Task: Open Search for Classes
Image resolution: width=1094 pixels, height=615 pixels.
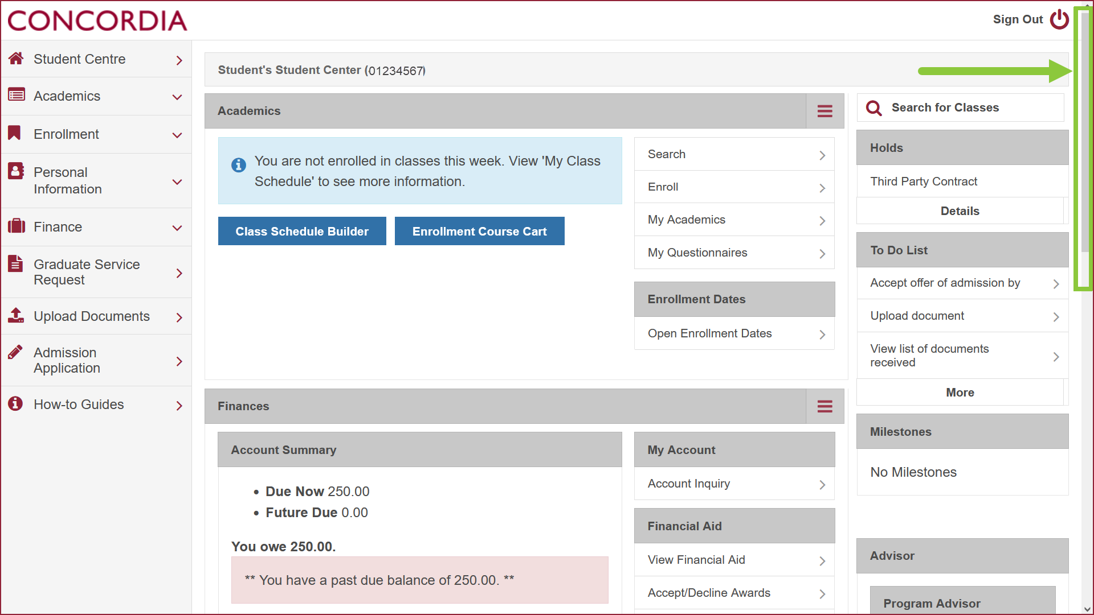Action: (960, 108)
